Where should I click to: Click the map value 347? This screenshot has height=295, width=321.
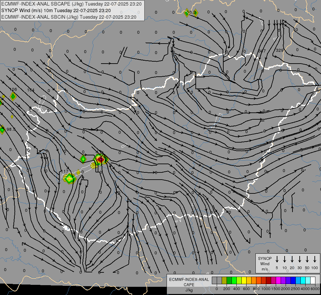262,51
